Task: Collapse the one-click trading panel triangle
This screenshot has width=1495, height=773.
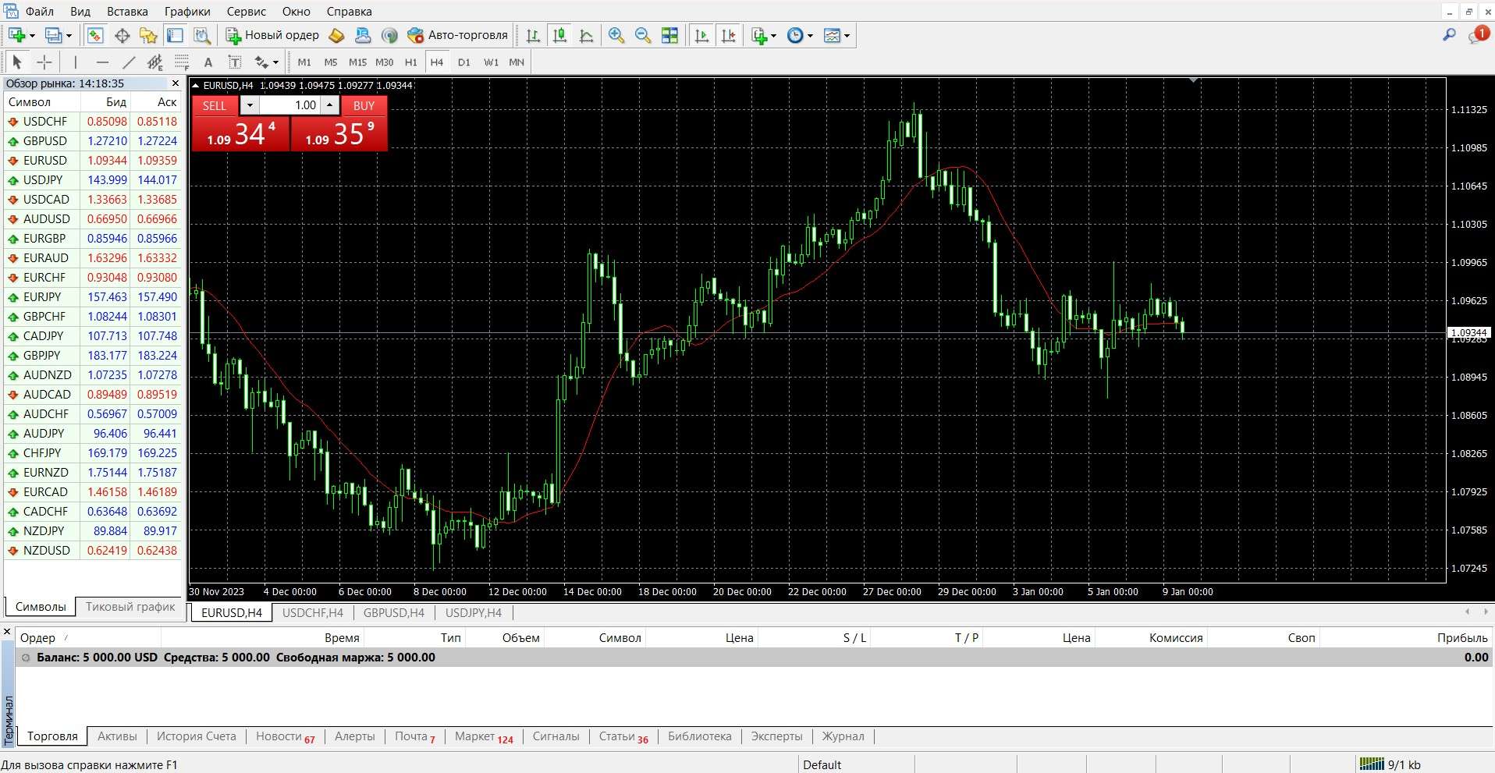Action: (196, 86)
